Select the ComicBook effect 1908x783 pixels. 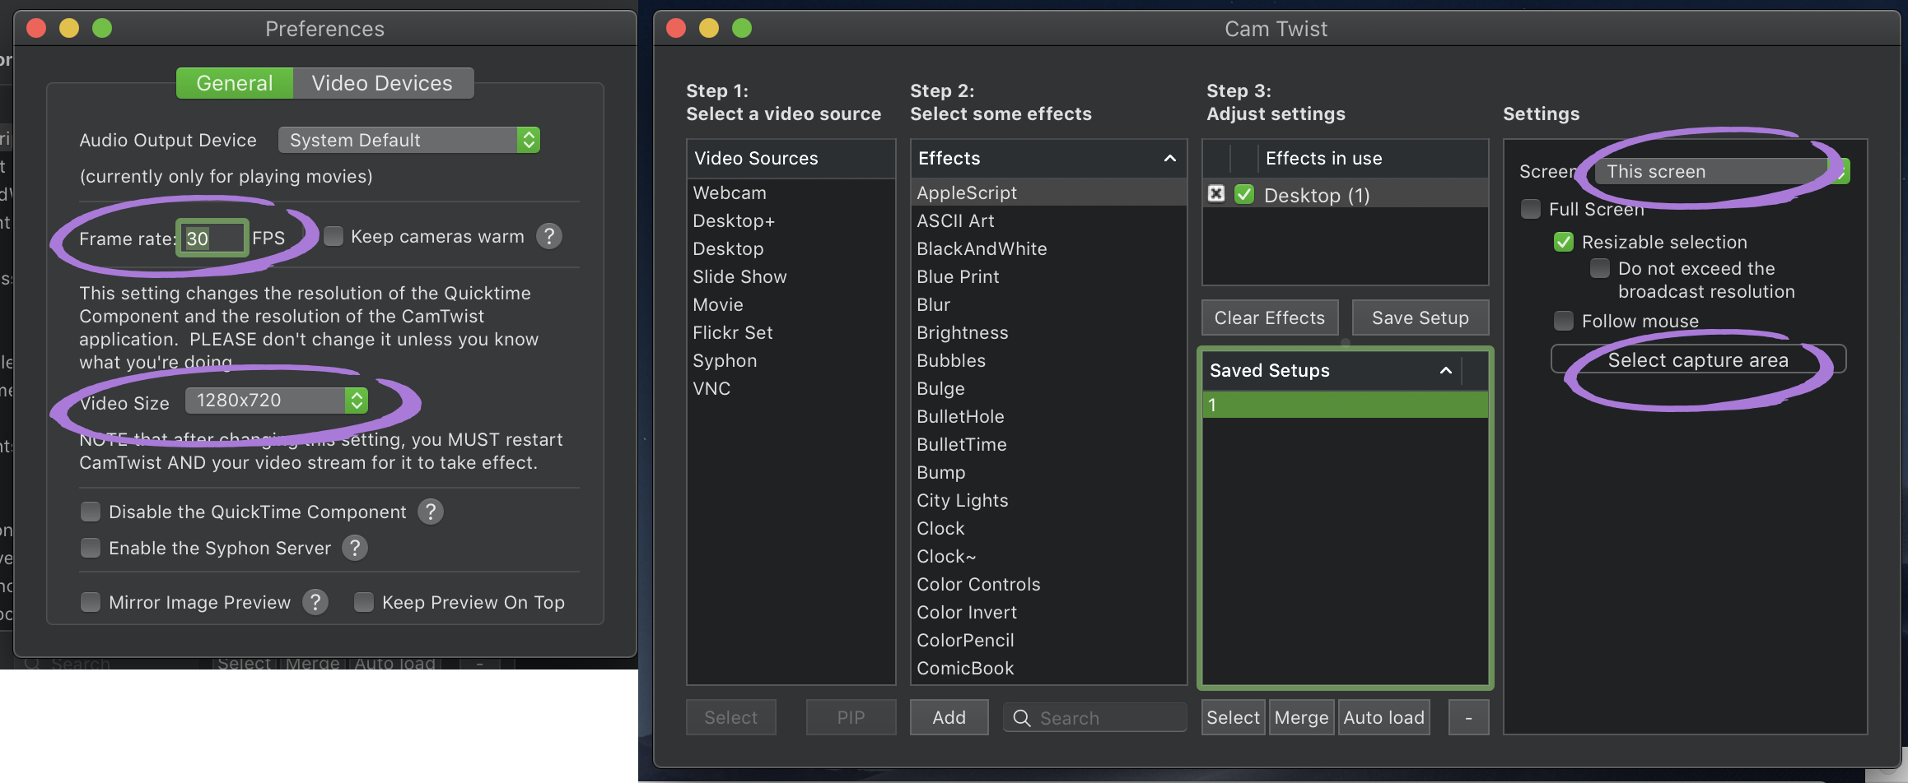click(x=1048, y=668)
